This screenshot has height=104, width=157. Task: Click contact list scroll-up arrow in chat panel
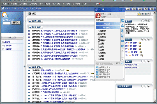[123, 50]
